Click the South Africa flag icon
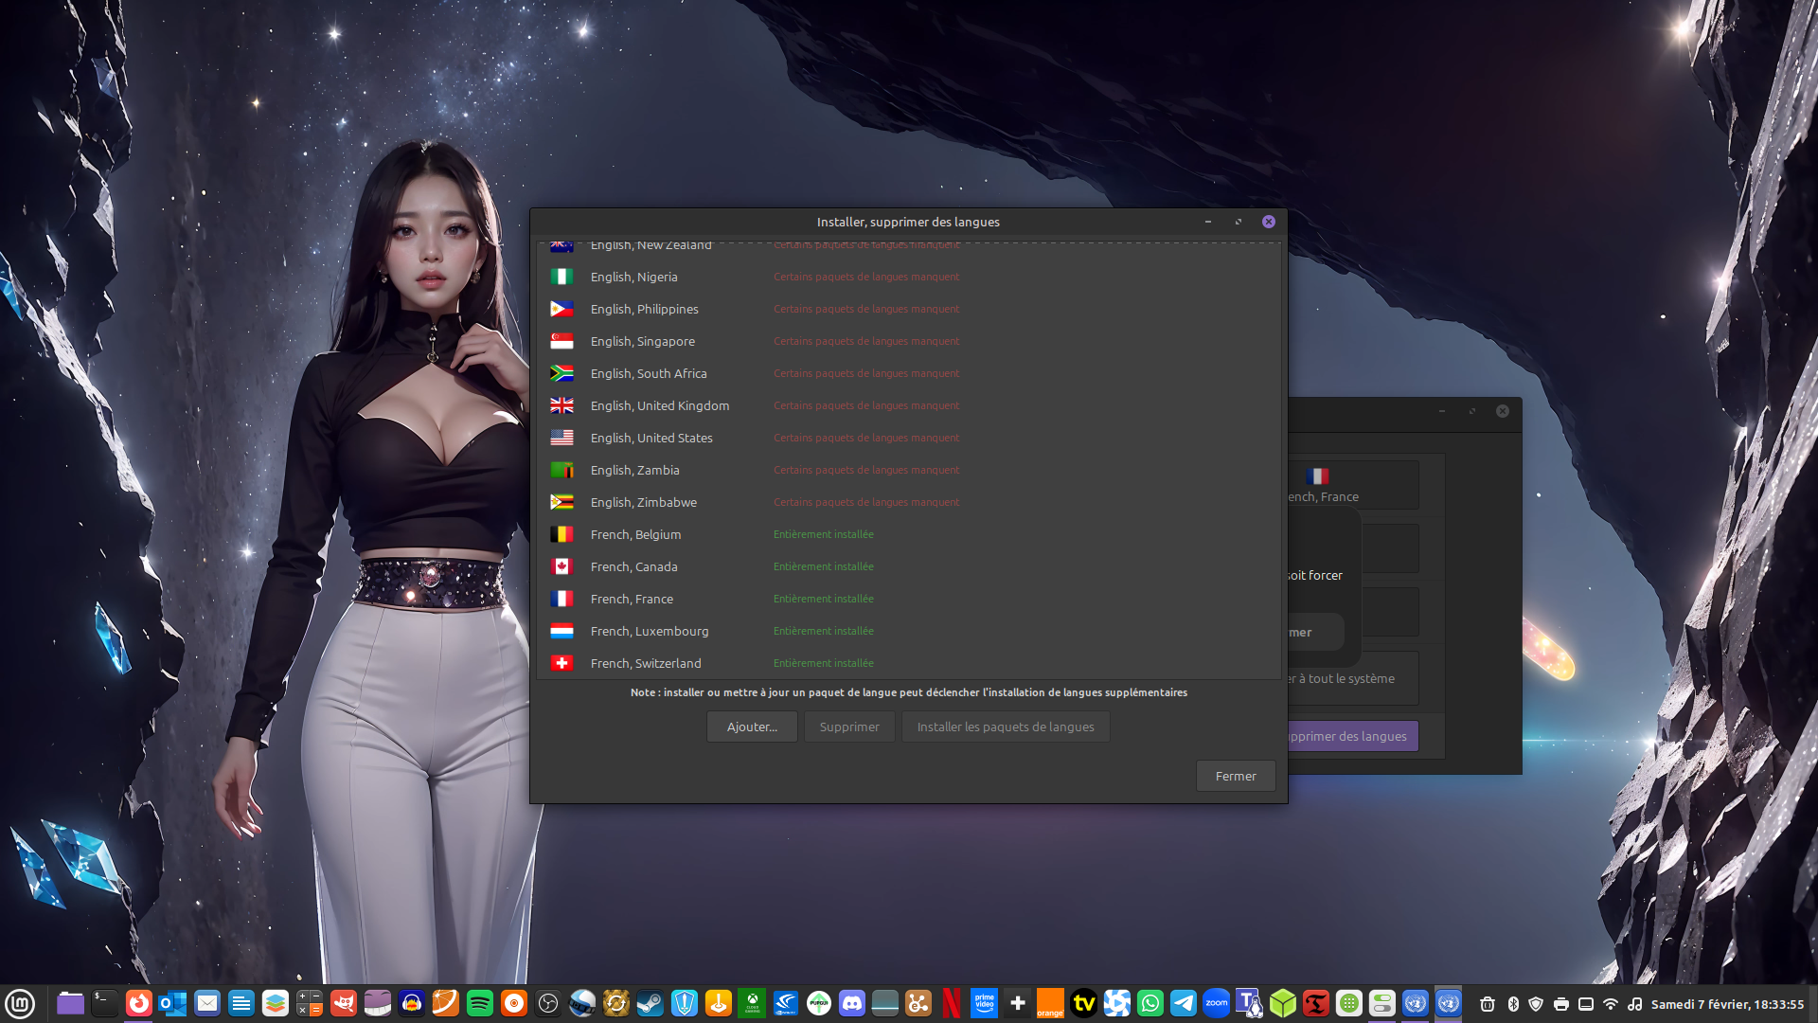The image size is (1818, 1023). tap(561, 373)
